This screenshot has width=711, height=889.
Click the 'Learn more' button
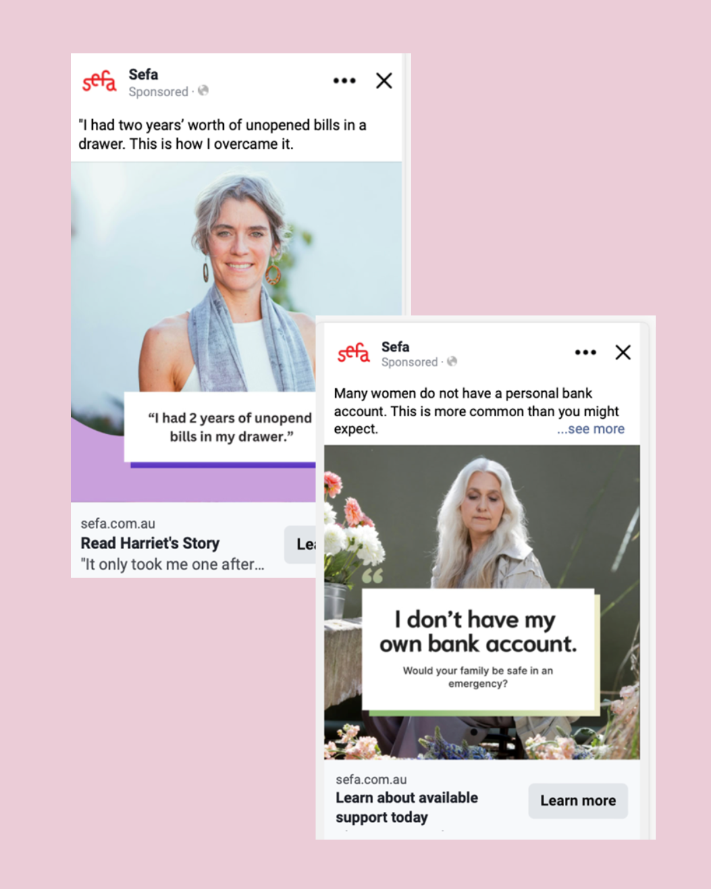tap(578, 801)
